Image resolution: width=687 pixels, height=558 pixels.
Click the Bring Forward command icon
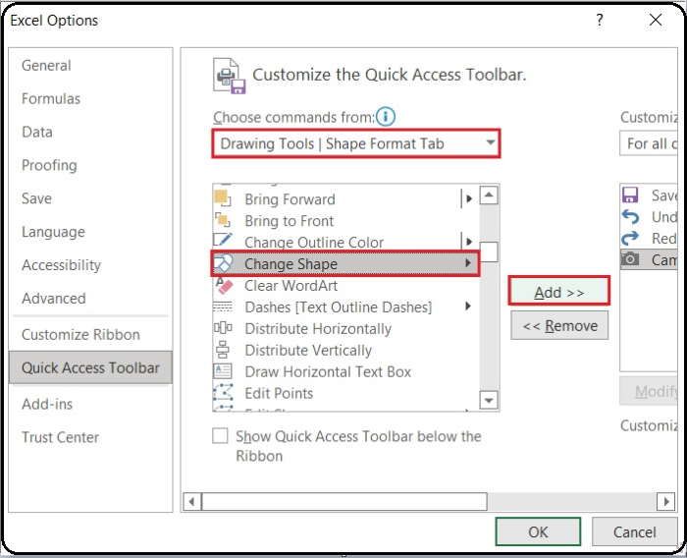[223, 199]
